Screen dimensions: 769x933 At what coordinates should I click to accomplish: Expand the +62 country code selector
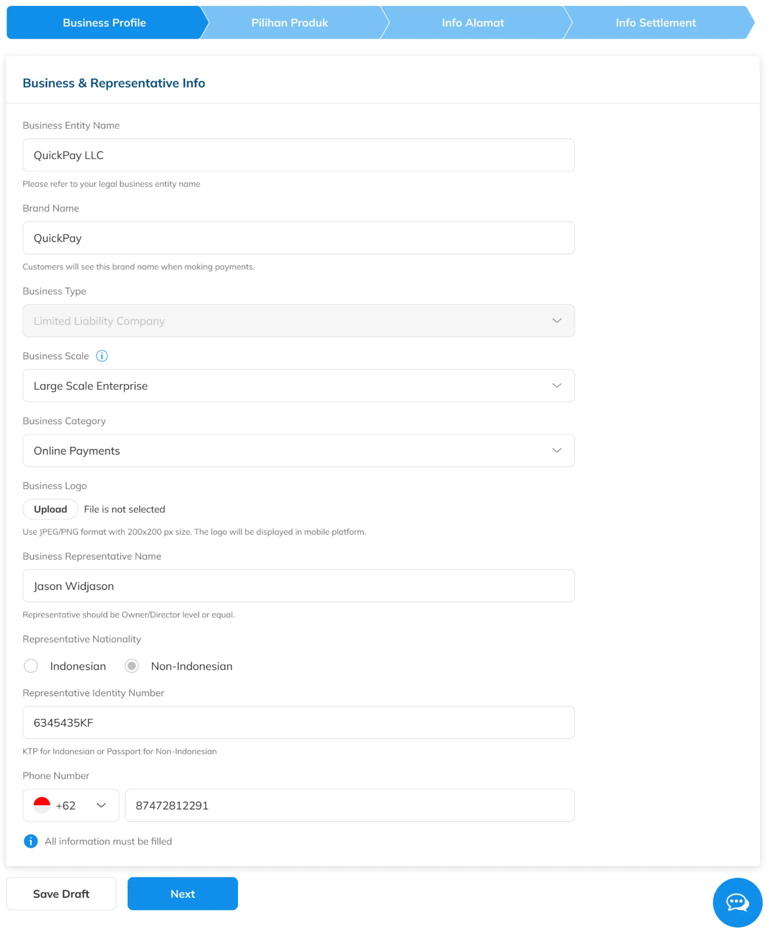[71, 805]
